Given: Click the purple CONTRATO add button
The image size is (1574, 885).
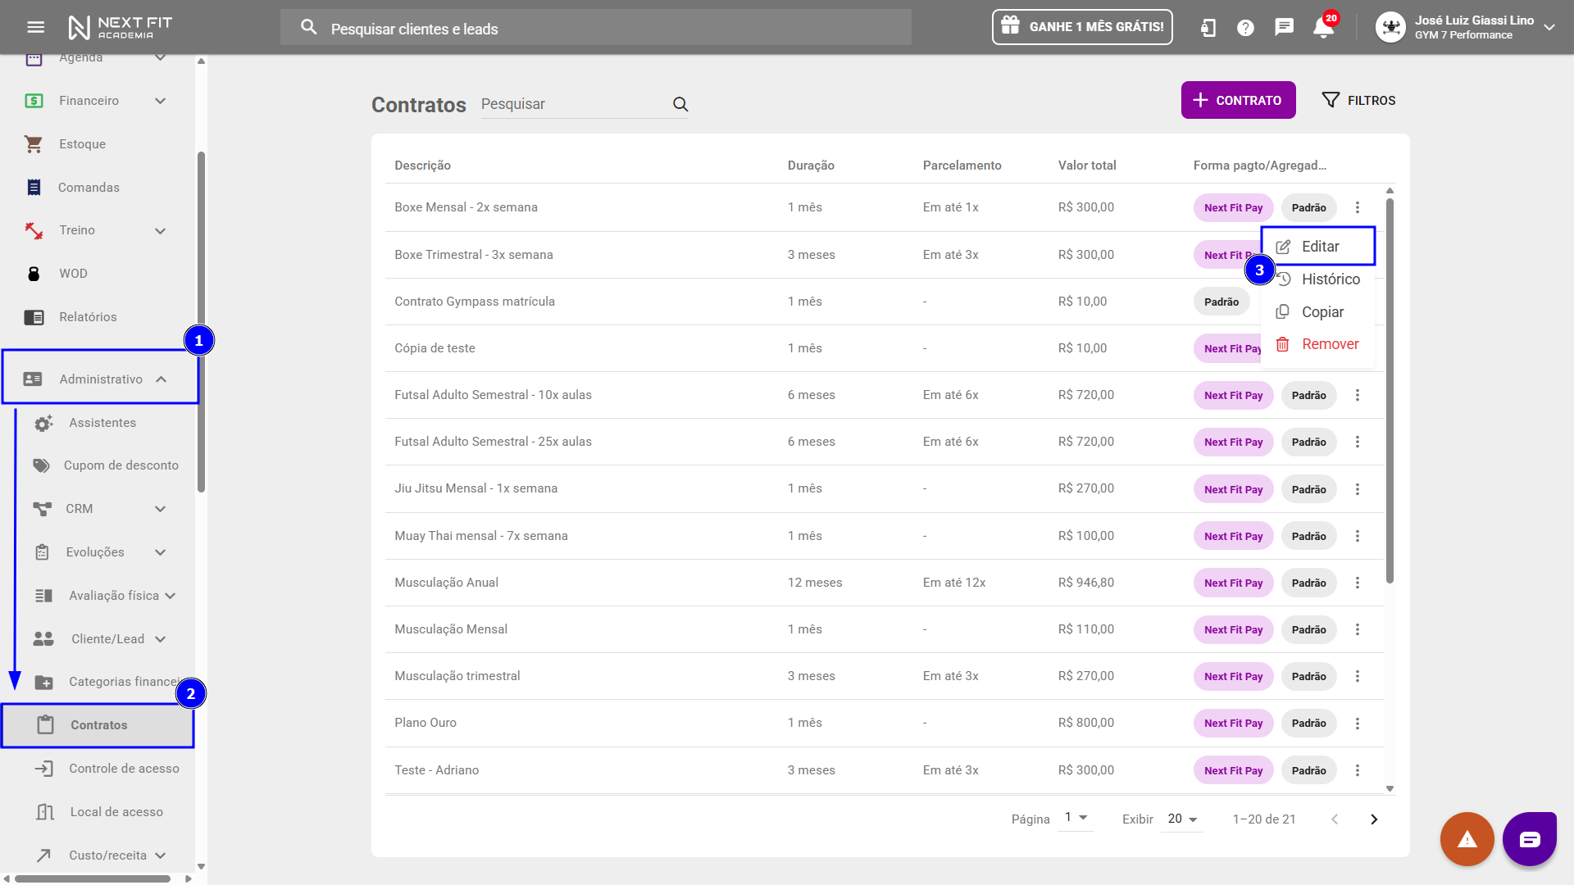Looking at the screenshot, I should coord(1238,100).
